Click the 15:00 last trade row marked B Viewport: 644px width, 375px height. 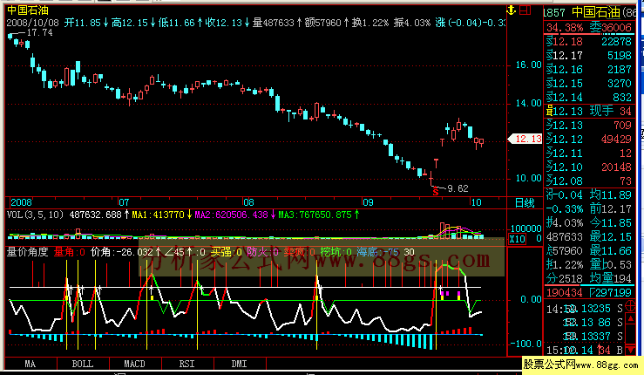585,351
